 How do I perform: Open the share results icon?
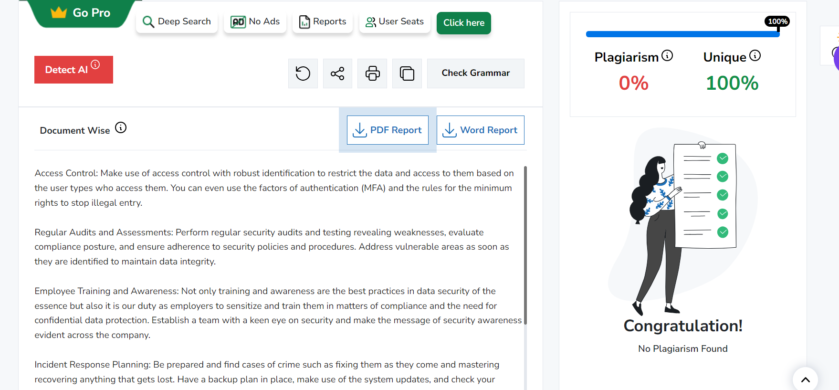[x=337, y=74]
